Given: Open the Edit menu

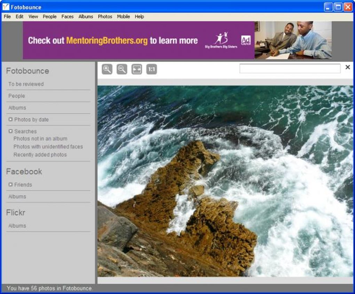Looking at the screenshot, I should [x=19, y=16].
